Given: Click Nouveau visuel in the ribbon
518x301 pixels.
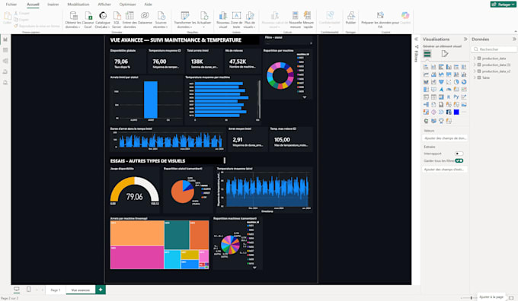Looking at the screenshot, I should (223, 20).
